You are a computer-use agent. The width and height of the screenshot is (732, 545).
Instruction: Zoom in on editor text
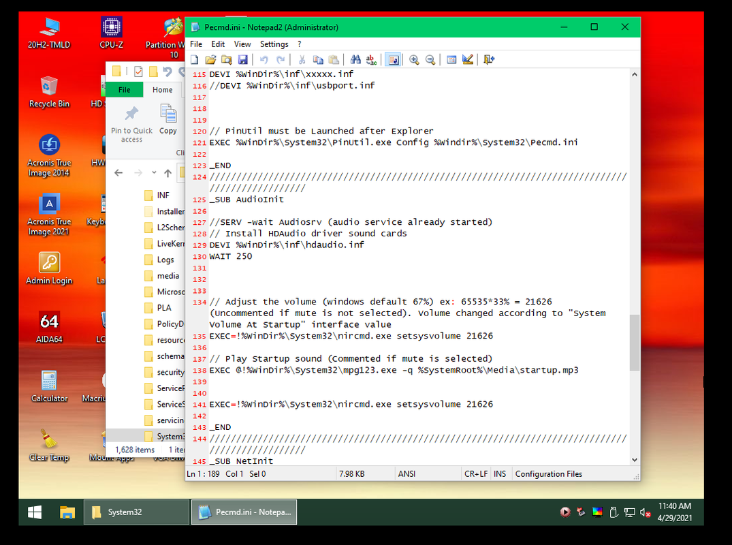pos(414,59)
